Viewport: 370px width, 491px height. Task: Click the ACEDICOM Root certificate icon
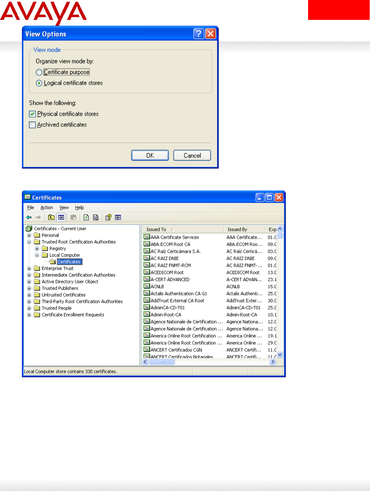147,272
